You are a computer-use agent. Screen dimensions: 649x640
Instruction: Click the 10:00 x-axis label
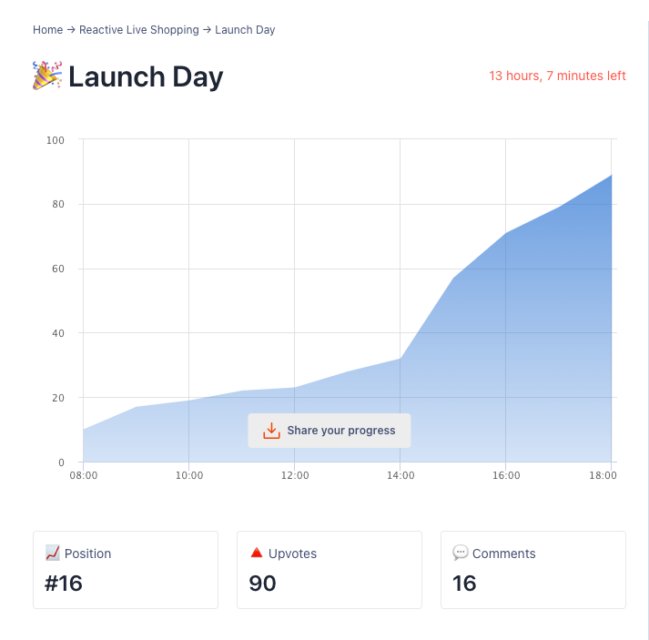click(x=189, y=475)
